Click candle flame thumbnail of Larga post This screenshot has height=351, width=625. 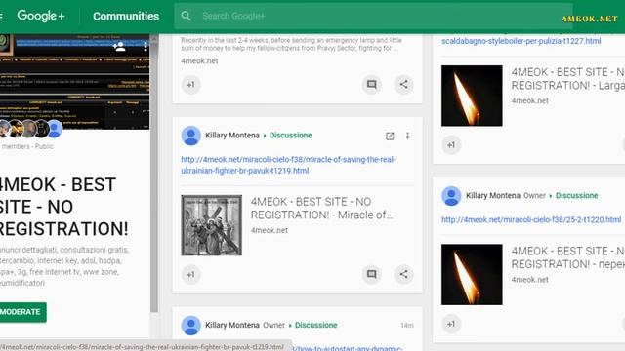coord(472,96)
